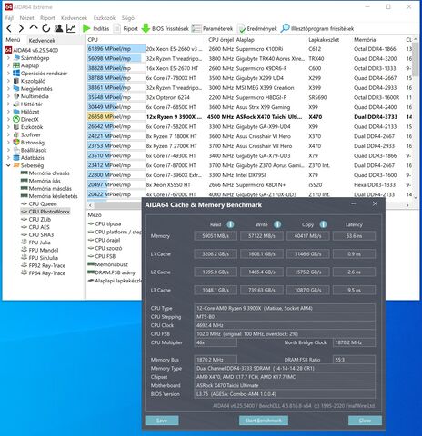Image resolution: width=422 pixels, height=436 pixels.
Task: Select CPU Queen benchmark
Action: 39,203
